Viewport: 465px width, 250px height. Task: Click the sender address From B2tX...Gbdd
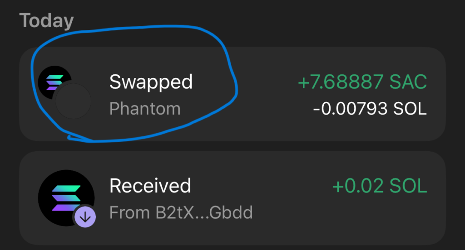(x=181, y=212)
